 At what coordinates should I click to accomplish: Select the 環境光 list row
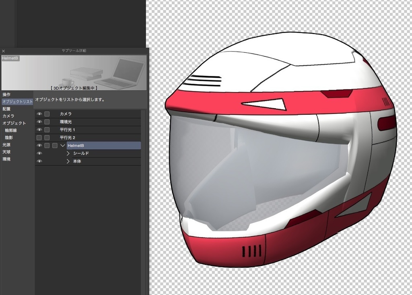pyautogui.click(x=88, y=122)
